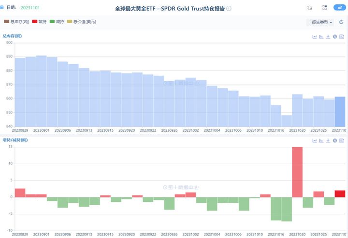This screenshot has width=348, height=238.
Task: Toggle 减持 legend series visibility
Action: tap(57, 22)
